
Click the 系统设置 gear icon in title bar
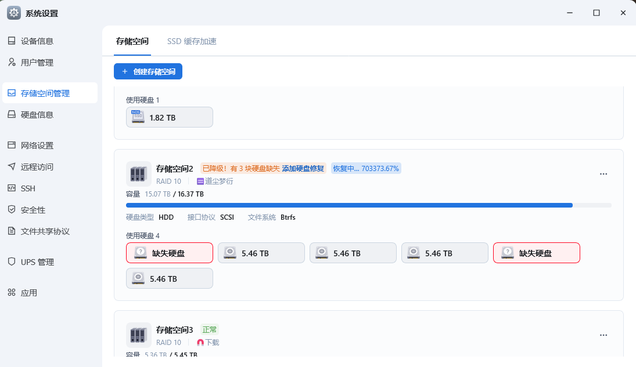[14, 13]
